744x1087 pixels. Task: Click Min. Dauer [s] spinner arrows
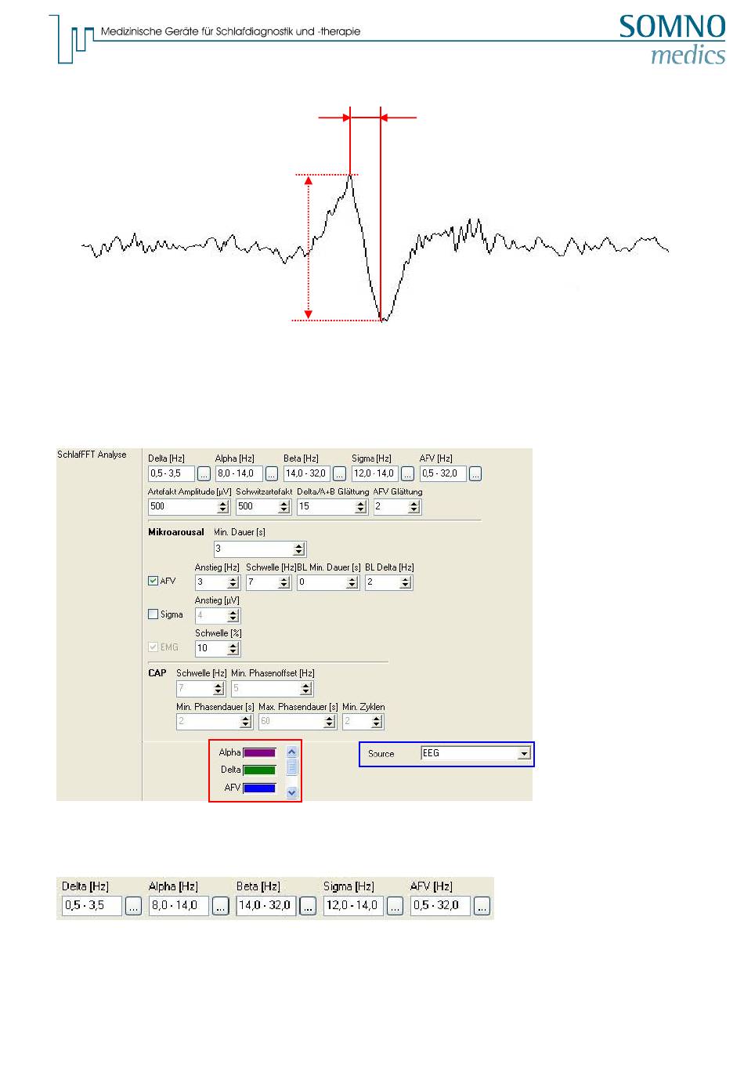[x=298, y=549]
